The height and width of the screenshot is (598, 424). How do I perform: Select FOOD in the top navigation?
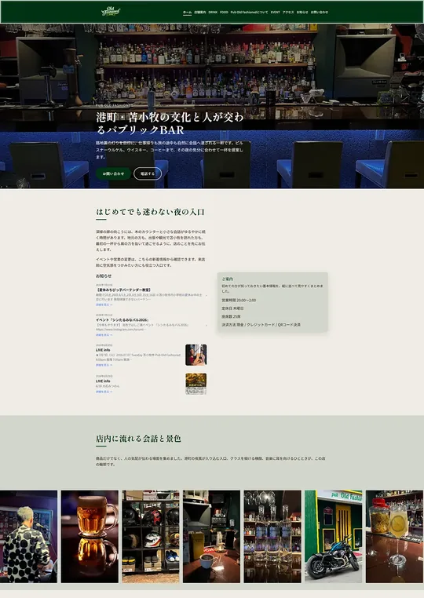pyautogui.click(x=224, y=13)
